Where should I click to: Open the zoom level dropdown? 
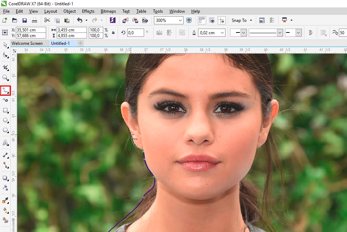coord(181,20)
